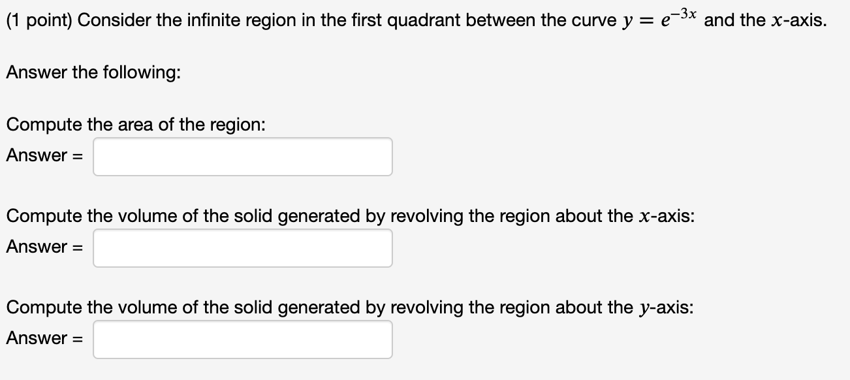Select the input below x-axis revolution prompt
Image resolution: width=850 pixels, height=380 pixels.
click(243, 247)
